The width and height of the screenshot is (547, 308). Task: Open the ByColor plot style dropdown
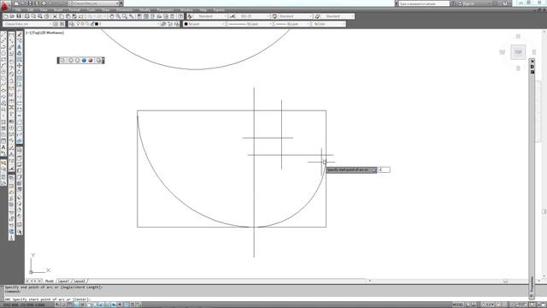[x=329, y=24]
